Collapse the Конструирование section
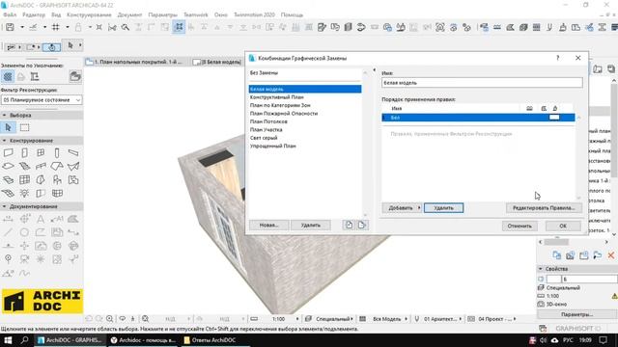This screenshot has width=618, height=347. pyautogui.click(x=4, y=141)
